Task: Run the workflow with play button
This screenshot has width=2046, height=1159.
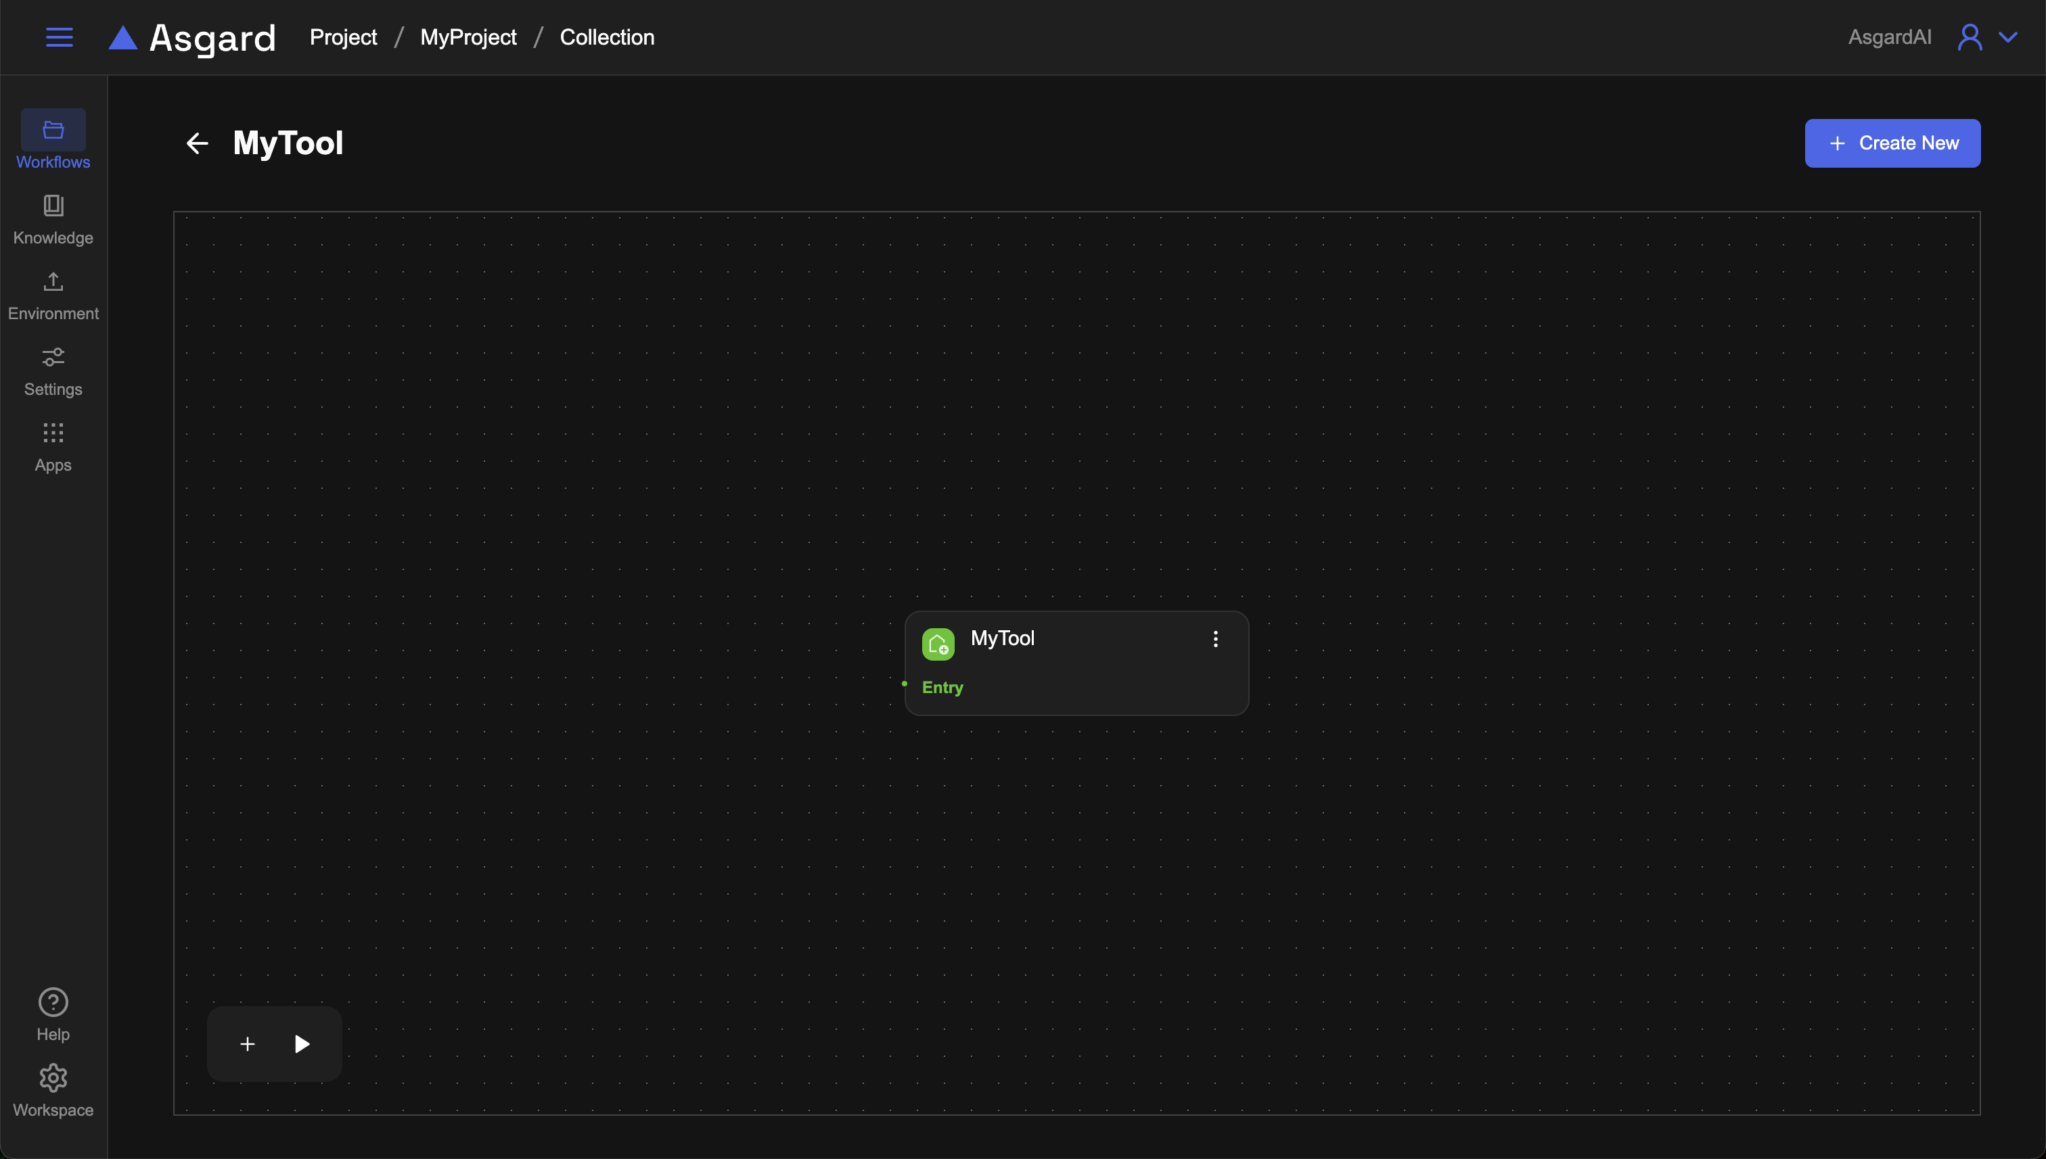Action: 302,1043
